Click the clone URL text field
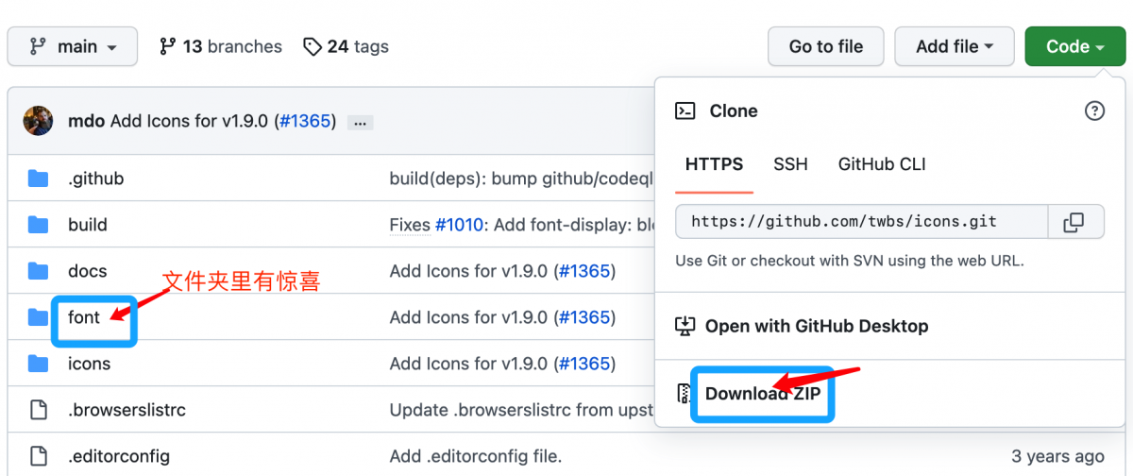 click(x=861, y=222)
